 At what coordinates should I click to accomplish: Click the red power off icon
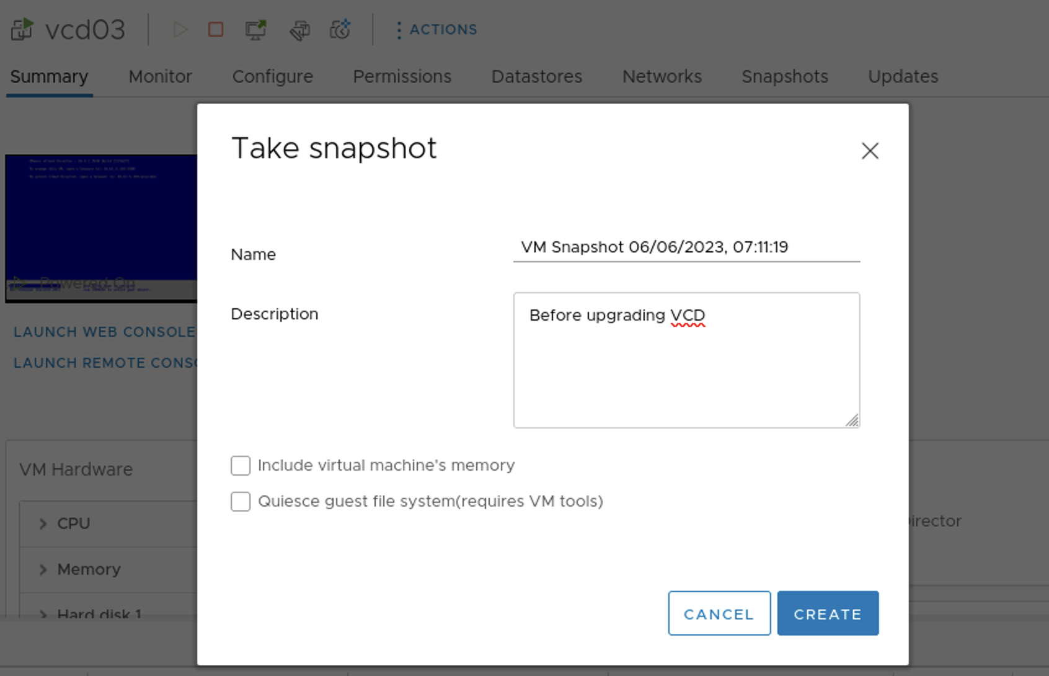215,29
